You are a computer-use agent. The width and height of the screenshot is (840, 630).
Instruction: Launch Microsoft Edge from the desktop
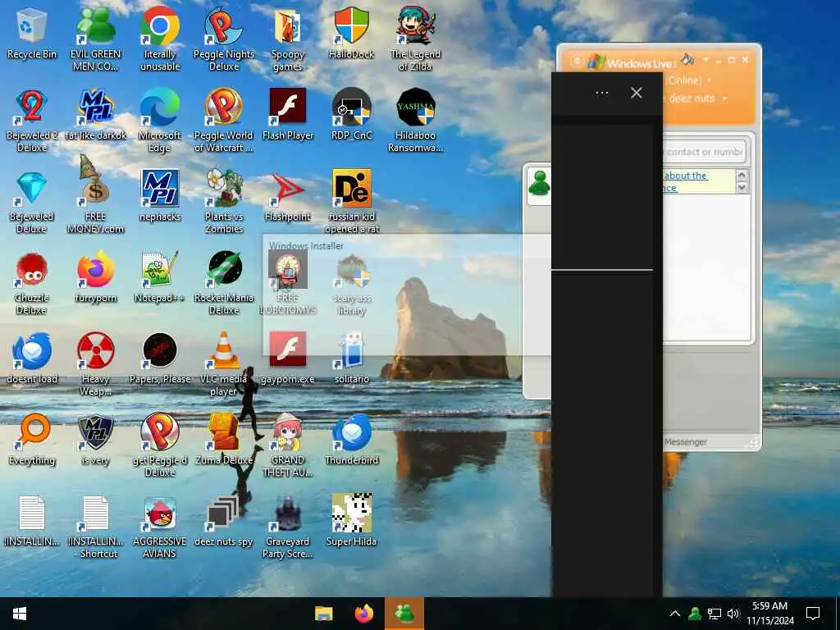pyautogui.click(x=160, y=119)
